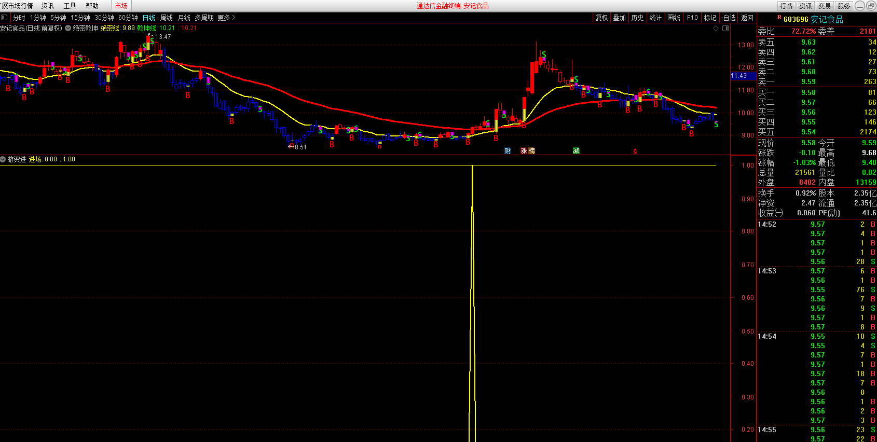This screenshot has width=877, height=442.
Task: Click the 标记 mark button
Action: pyautogui.click(x=710, y=18)
